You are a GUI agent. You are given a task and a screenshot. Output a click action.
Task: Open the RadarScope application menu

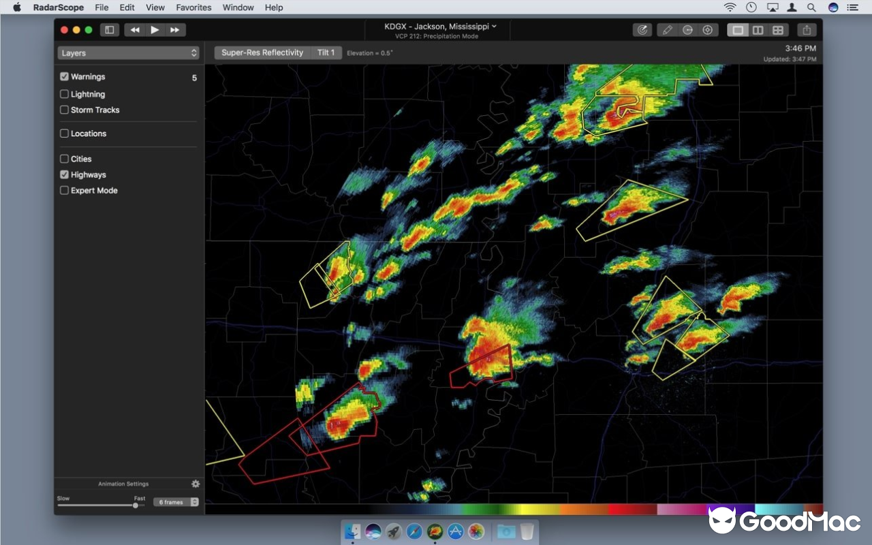coord(59,7)
